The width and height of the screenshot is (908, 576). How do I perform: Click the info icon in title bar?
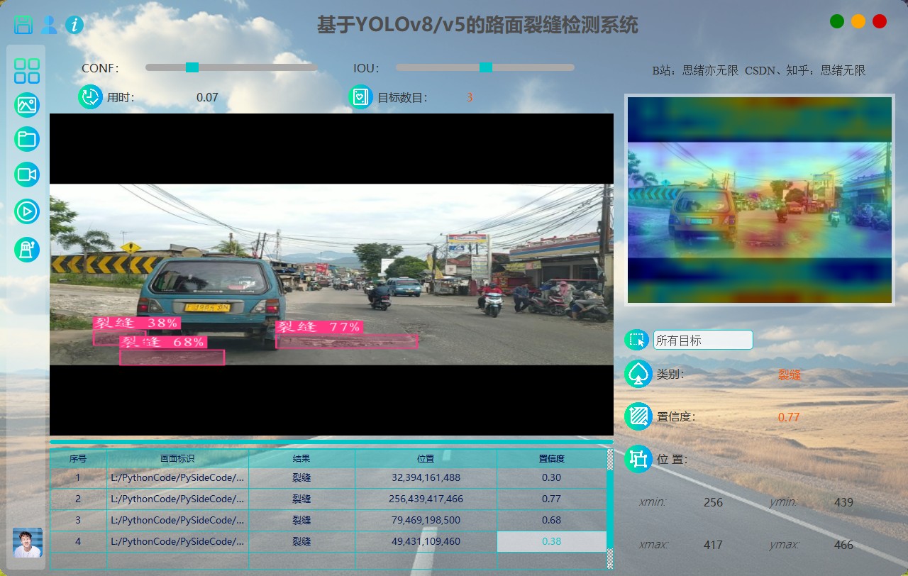click(74, 26)
